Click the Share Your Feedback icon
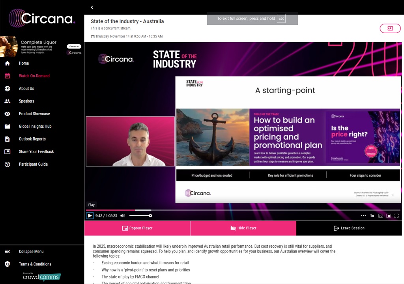404x284 pixels. pyautogui.click(x=7, y=151)
